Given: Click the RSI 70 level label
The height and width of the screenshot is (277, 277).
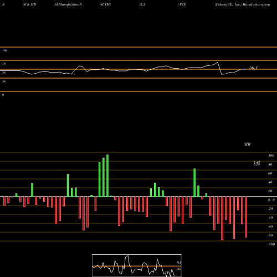Looking at the screenshot, I should pos(4,64).
